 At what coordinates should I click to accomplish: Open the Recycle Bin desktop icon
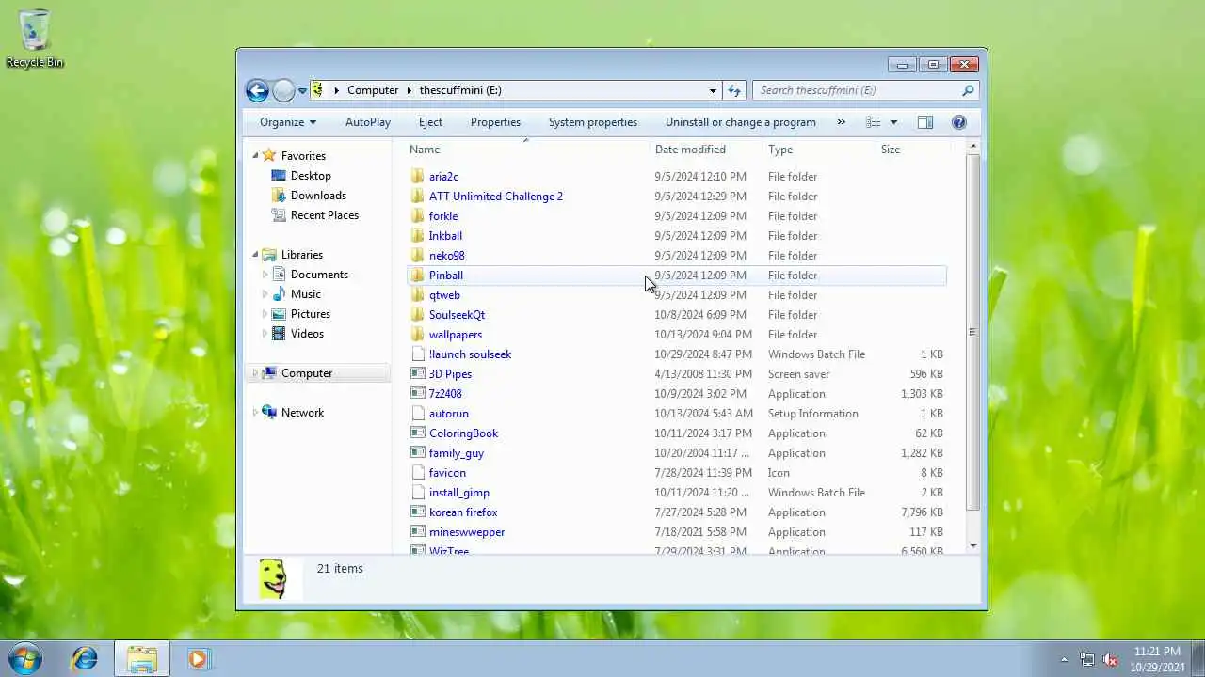coord(35,39)
